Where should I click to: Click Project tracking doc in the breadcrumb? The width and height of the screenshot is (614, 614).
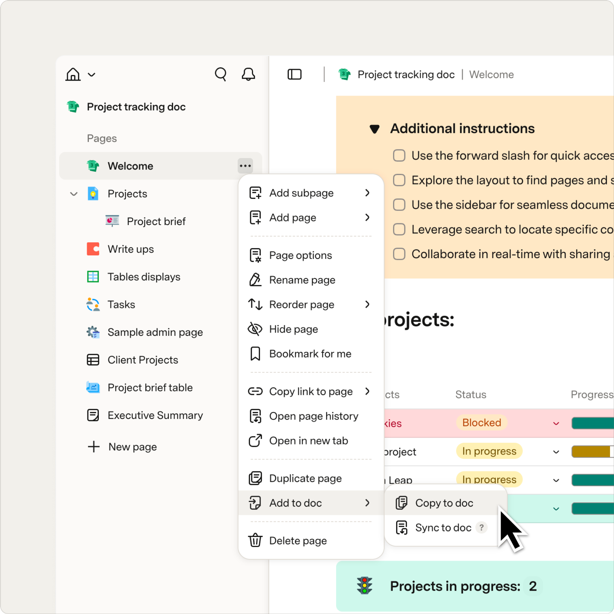[406, 74]
